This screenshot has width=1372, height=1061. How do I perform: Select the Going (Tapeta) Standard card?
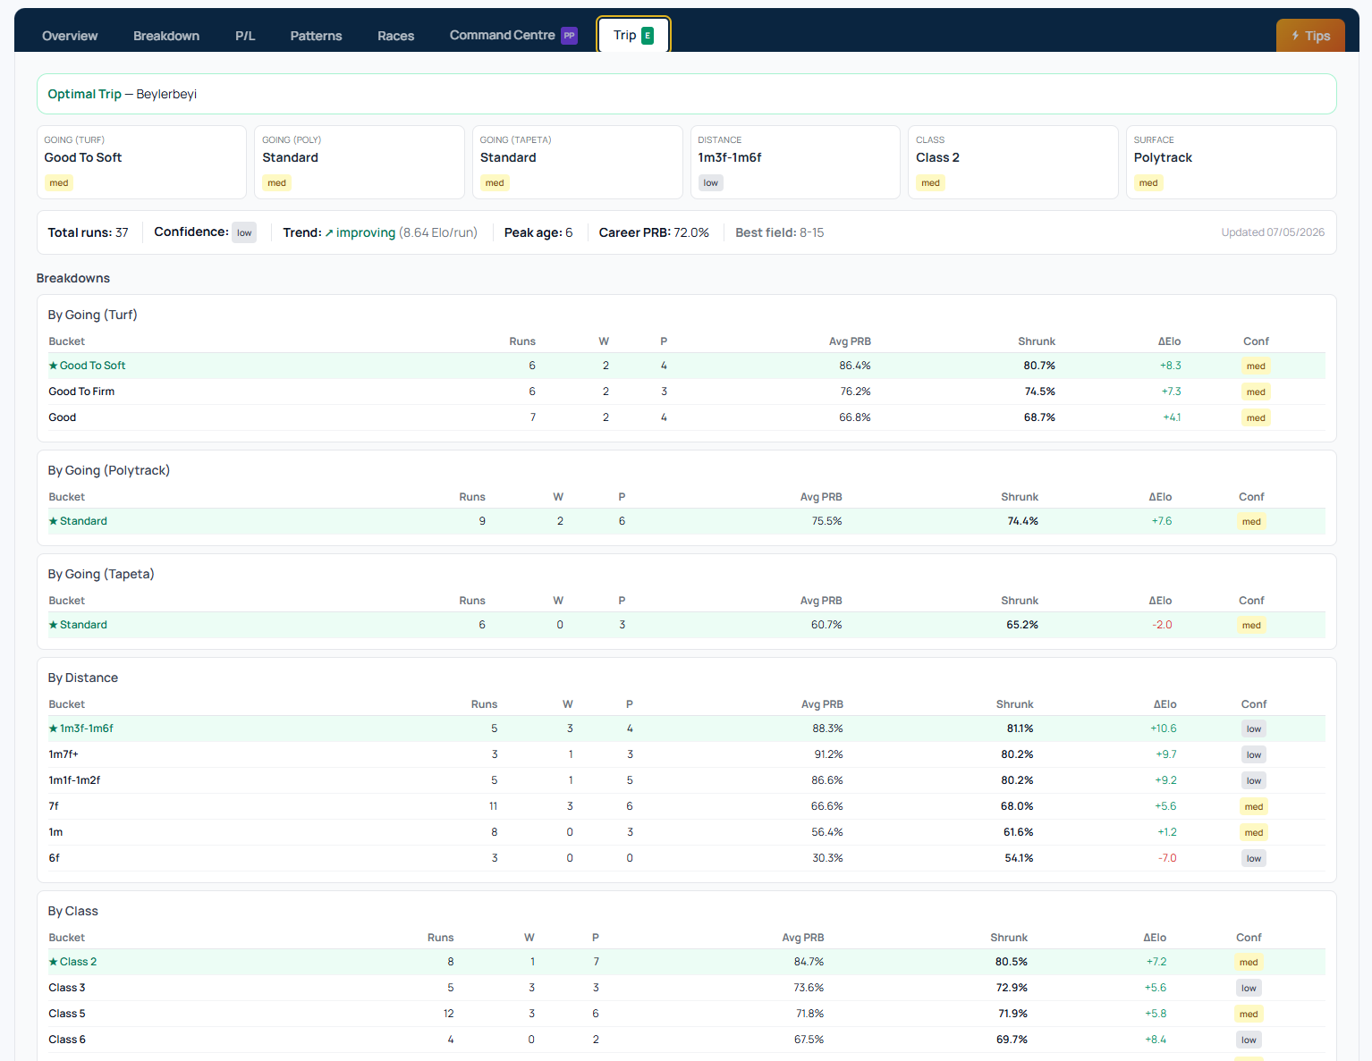point(578,162)
